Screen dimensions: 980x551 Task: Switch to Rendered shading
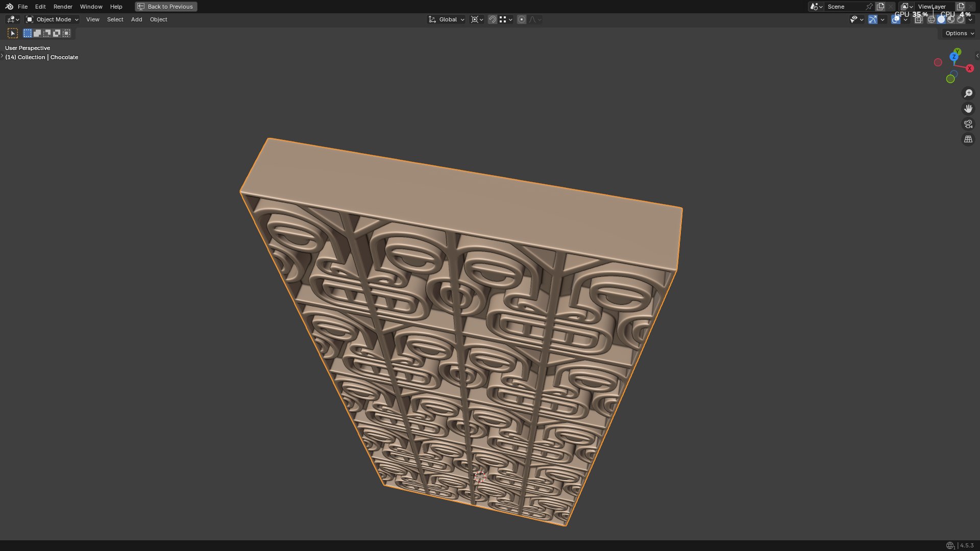[961, 19]
